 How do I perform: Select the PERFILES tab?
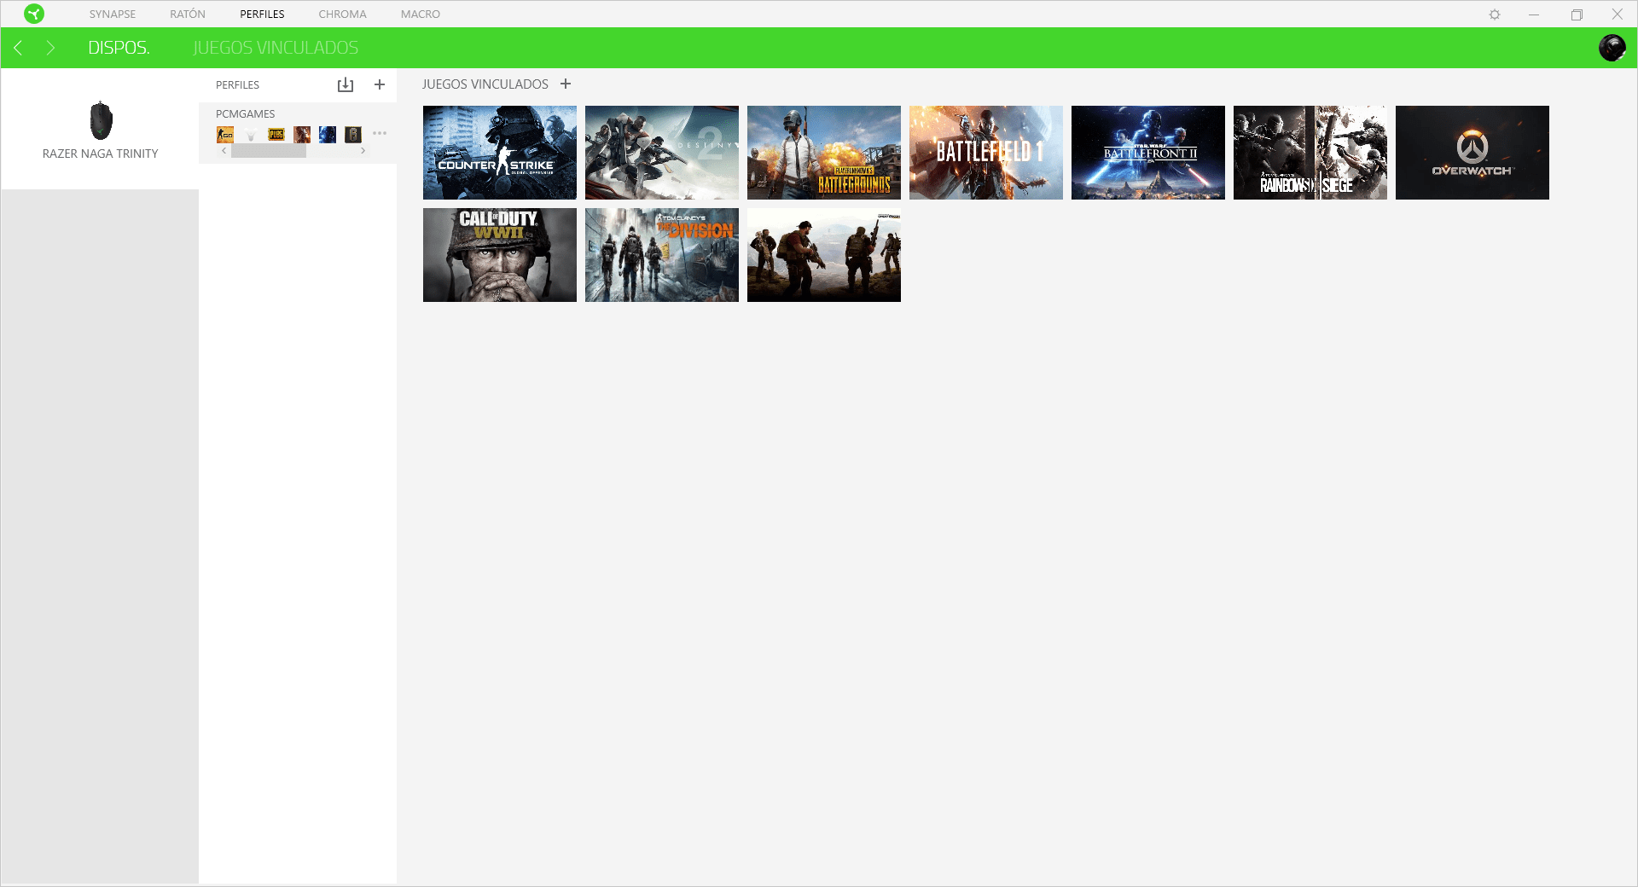[x=262, y=14]
